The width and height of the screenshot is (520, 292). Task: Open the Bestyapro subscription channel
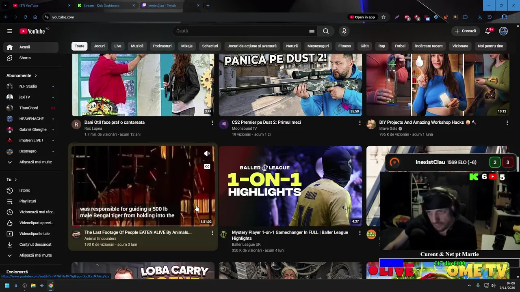[31, 151]
